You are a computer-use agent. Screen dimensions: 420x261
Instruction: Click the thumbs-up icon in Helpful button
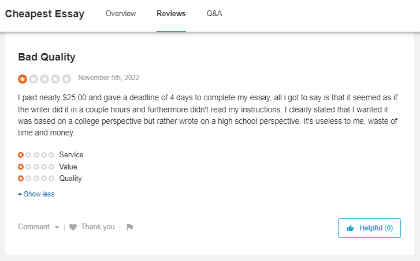click(350, 228)
